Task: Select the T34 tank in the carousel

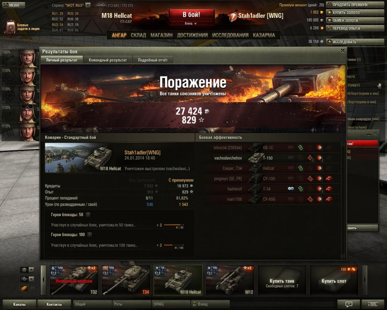Action: click(126, 280)
